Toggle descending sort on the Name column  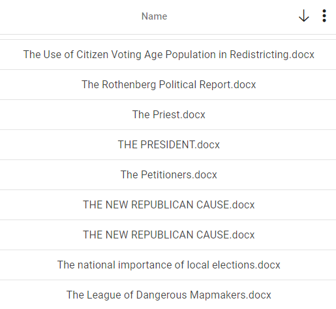303,16
